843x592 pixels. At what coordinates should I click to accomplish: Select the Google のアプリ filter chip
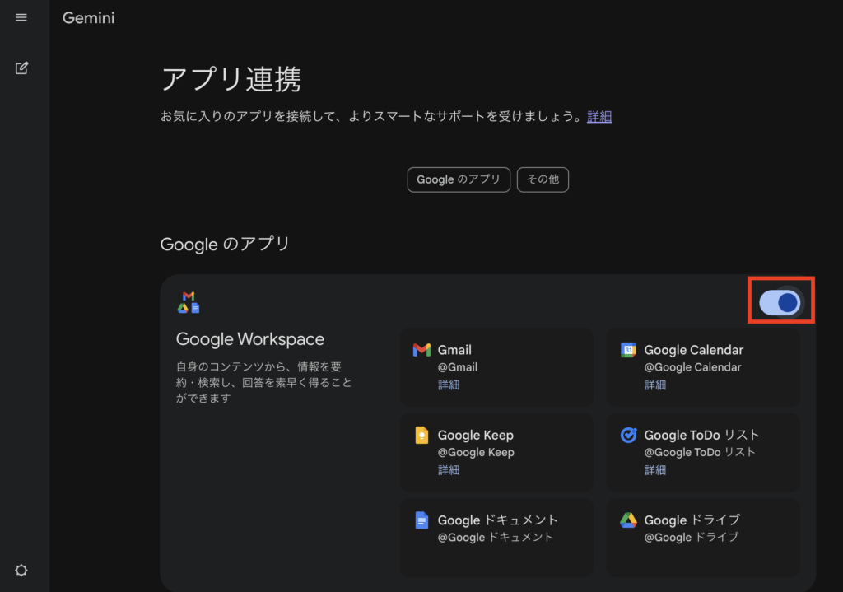coord(459,179)
